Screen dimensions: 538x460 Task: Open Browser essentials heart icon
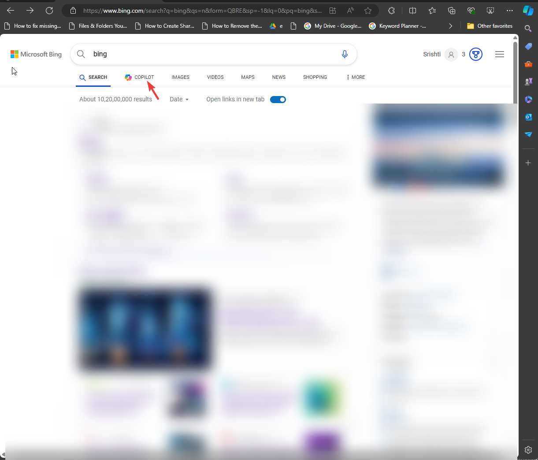(471, 11)
